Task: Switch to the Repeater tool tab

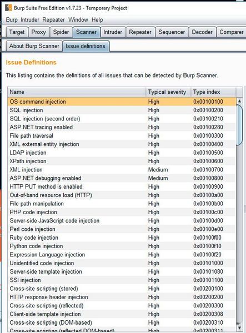Action: tap(140, 32)
